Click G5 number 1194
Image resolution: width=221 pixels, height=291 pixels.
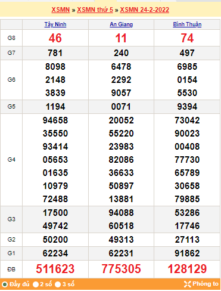(x=55, y=107)
